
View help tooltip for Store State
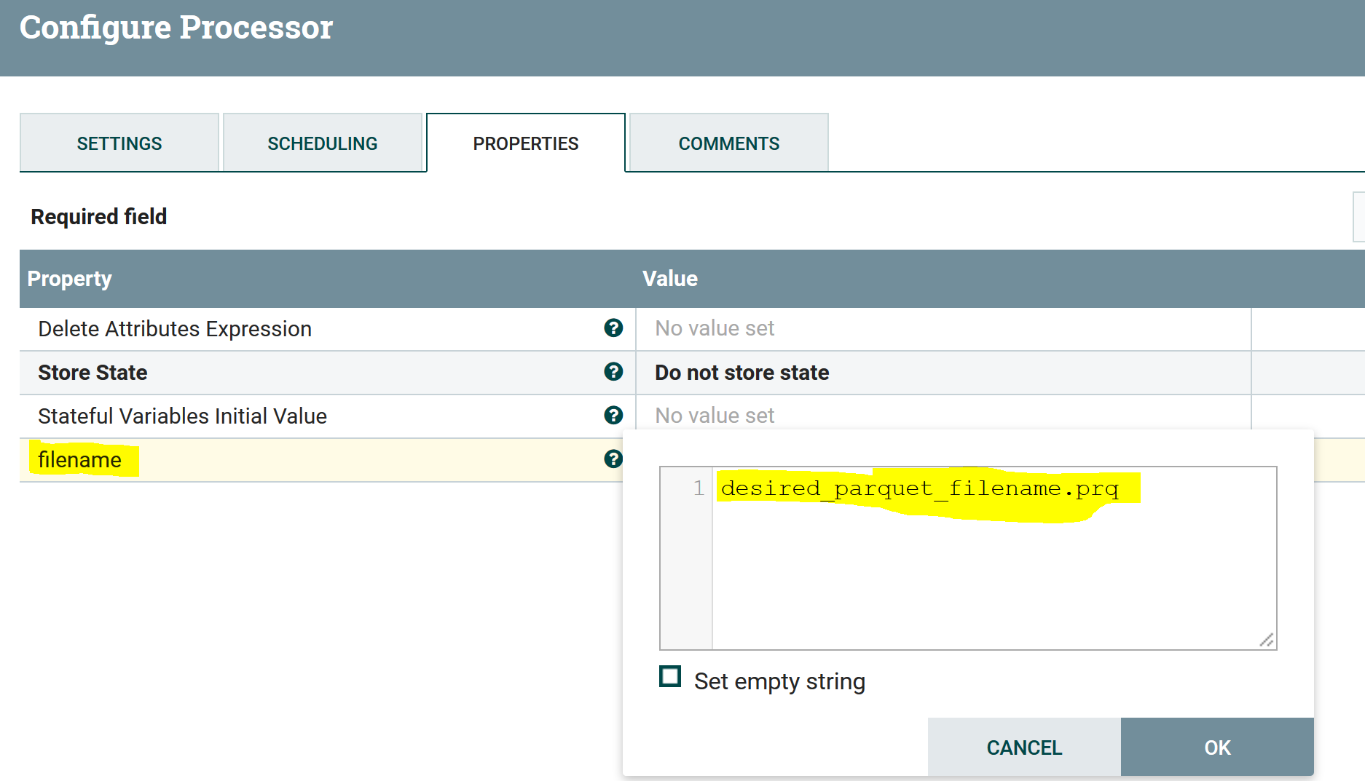pos(614,373)
